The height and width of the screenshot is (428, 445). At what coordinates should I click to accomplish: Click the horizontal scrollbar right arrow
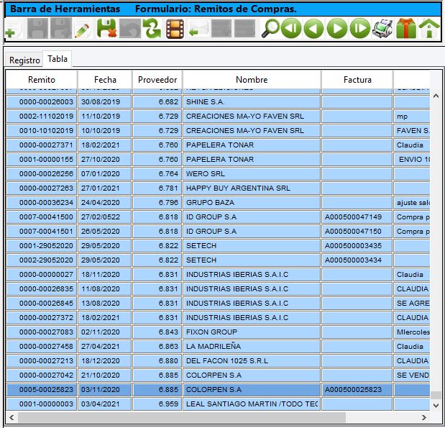click(x=424, y=417)
